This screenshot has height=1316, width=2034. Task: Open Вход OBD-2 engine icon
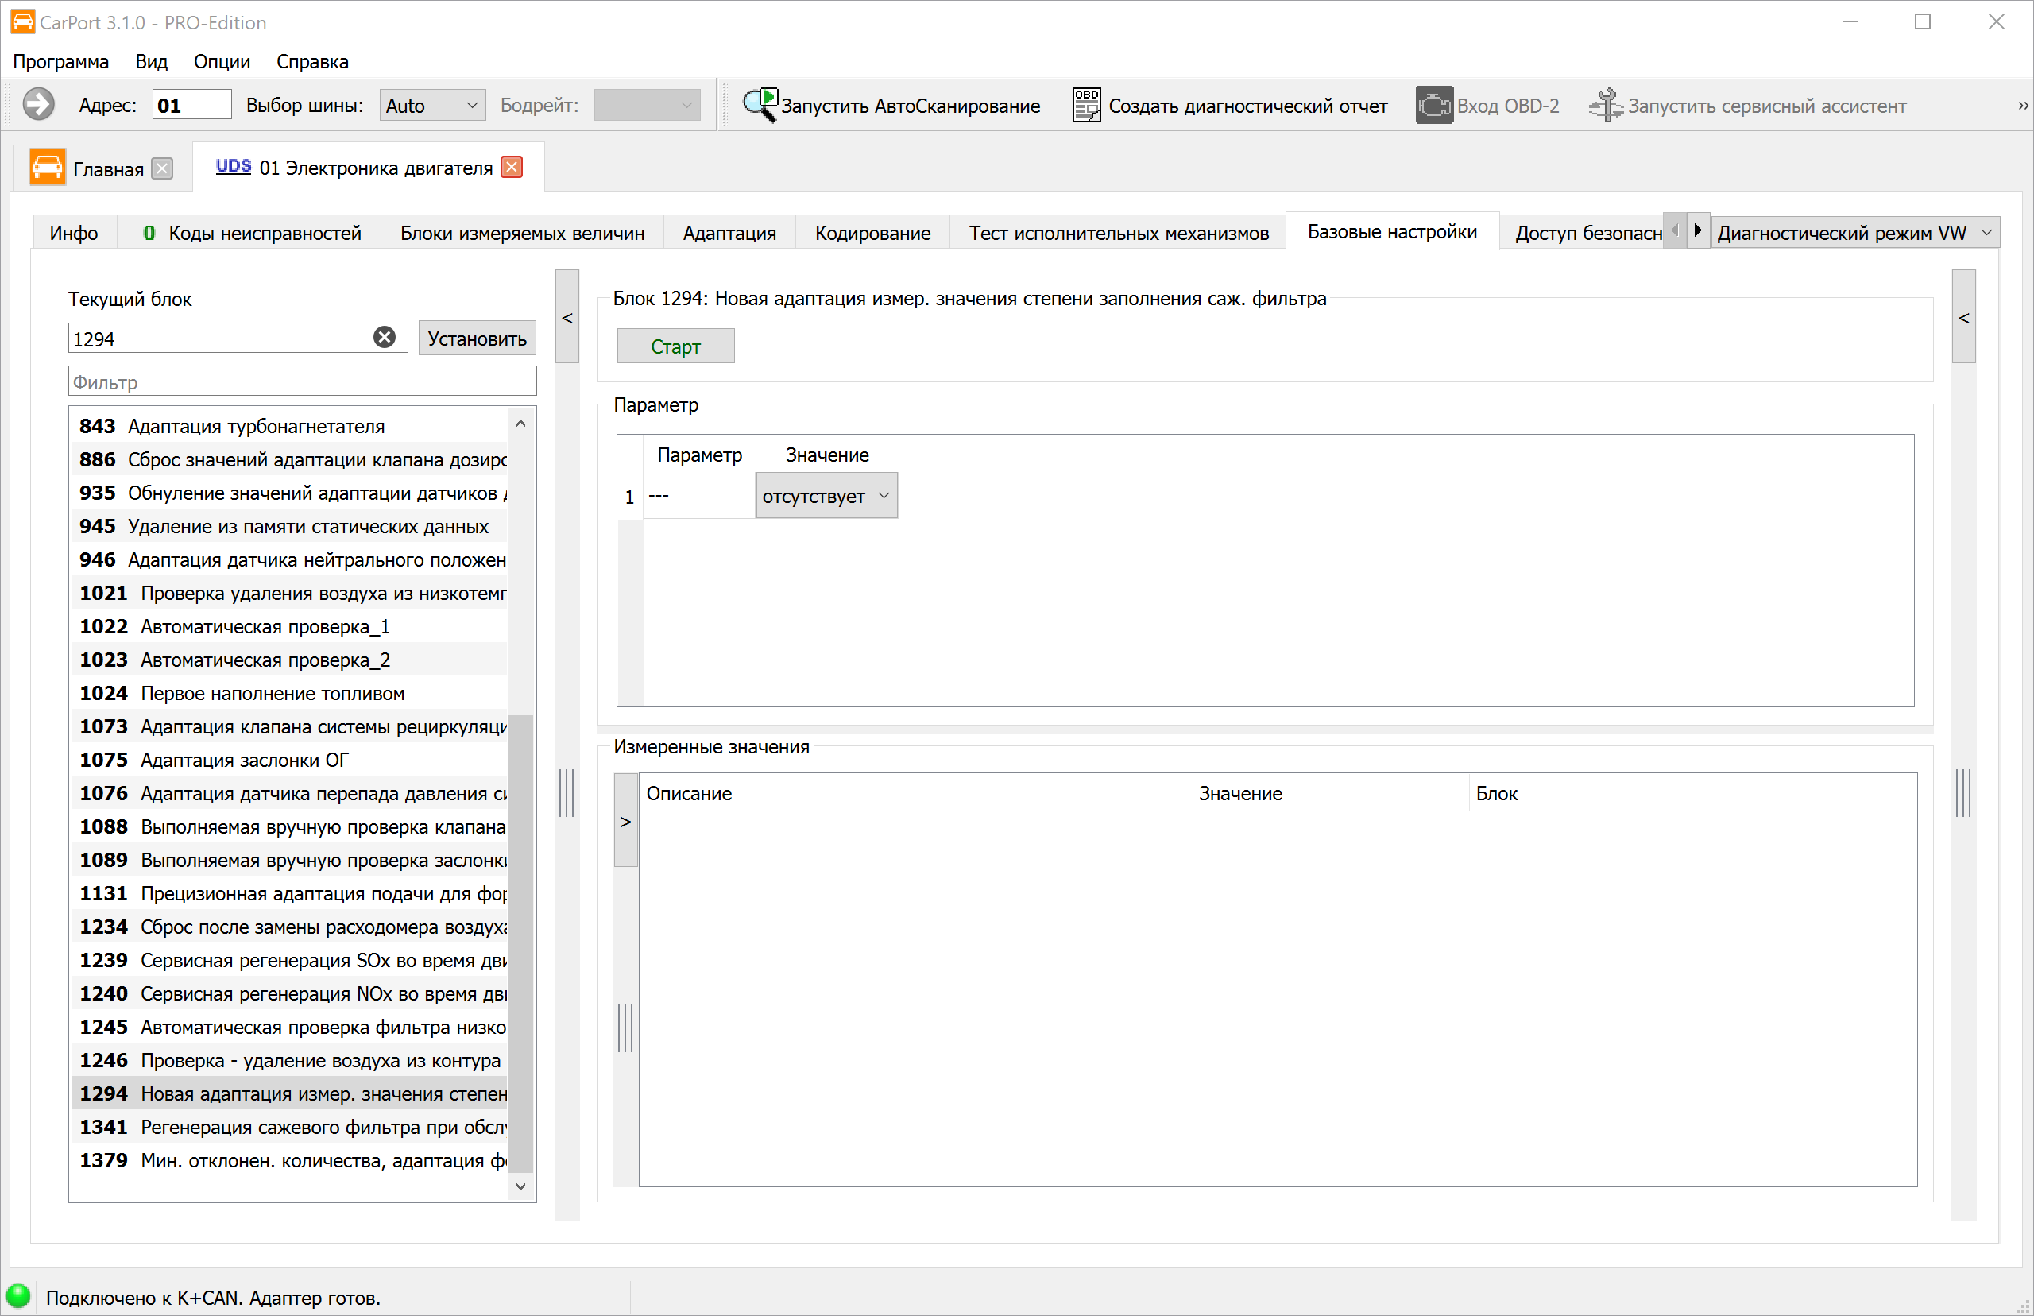1433,105
